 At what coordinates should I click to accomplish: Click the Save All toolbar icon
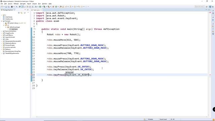[x=8, y=7]
